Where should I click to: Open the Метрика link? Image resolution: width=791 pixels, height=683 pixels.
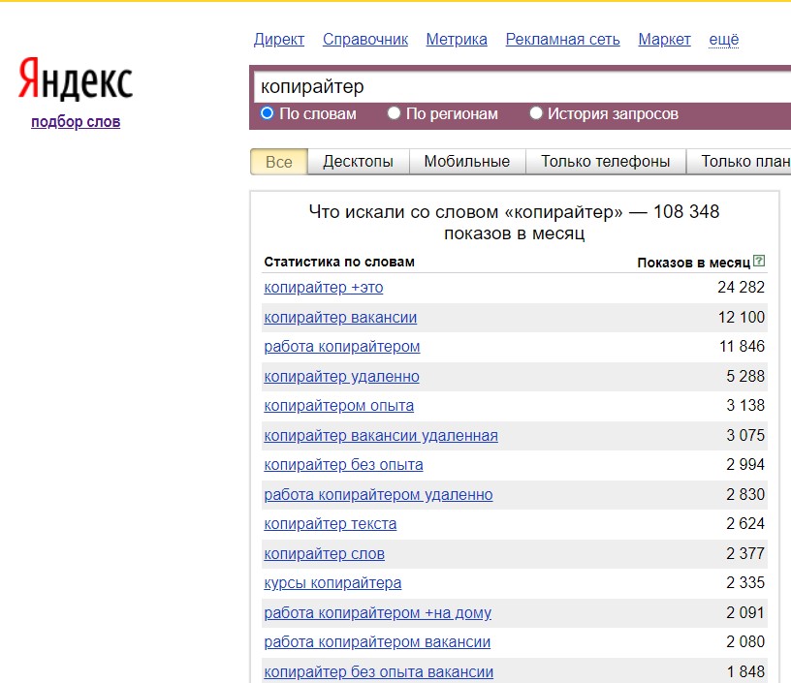[x=457, y=40]
